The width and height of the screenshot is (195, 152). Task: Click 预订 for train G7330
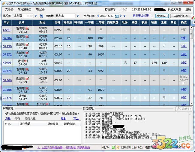tap(184, 46)
